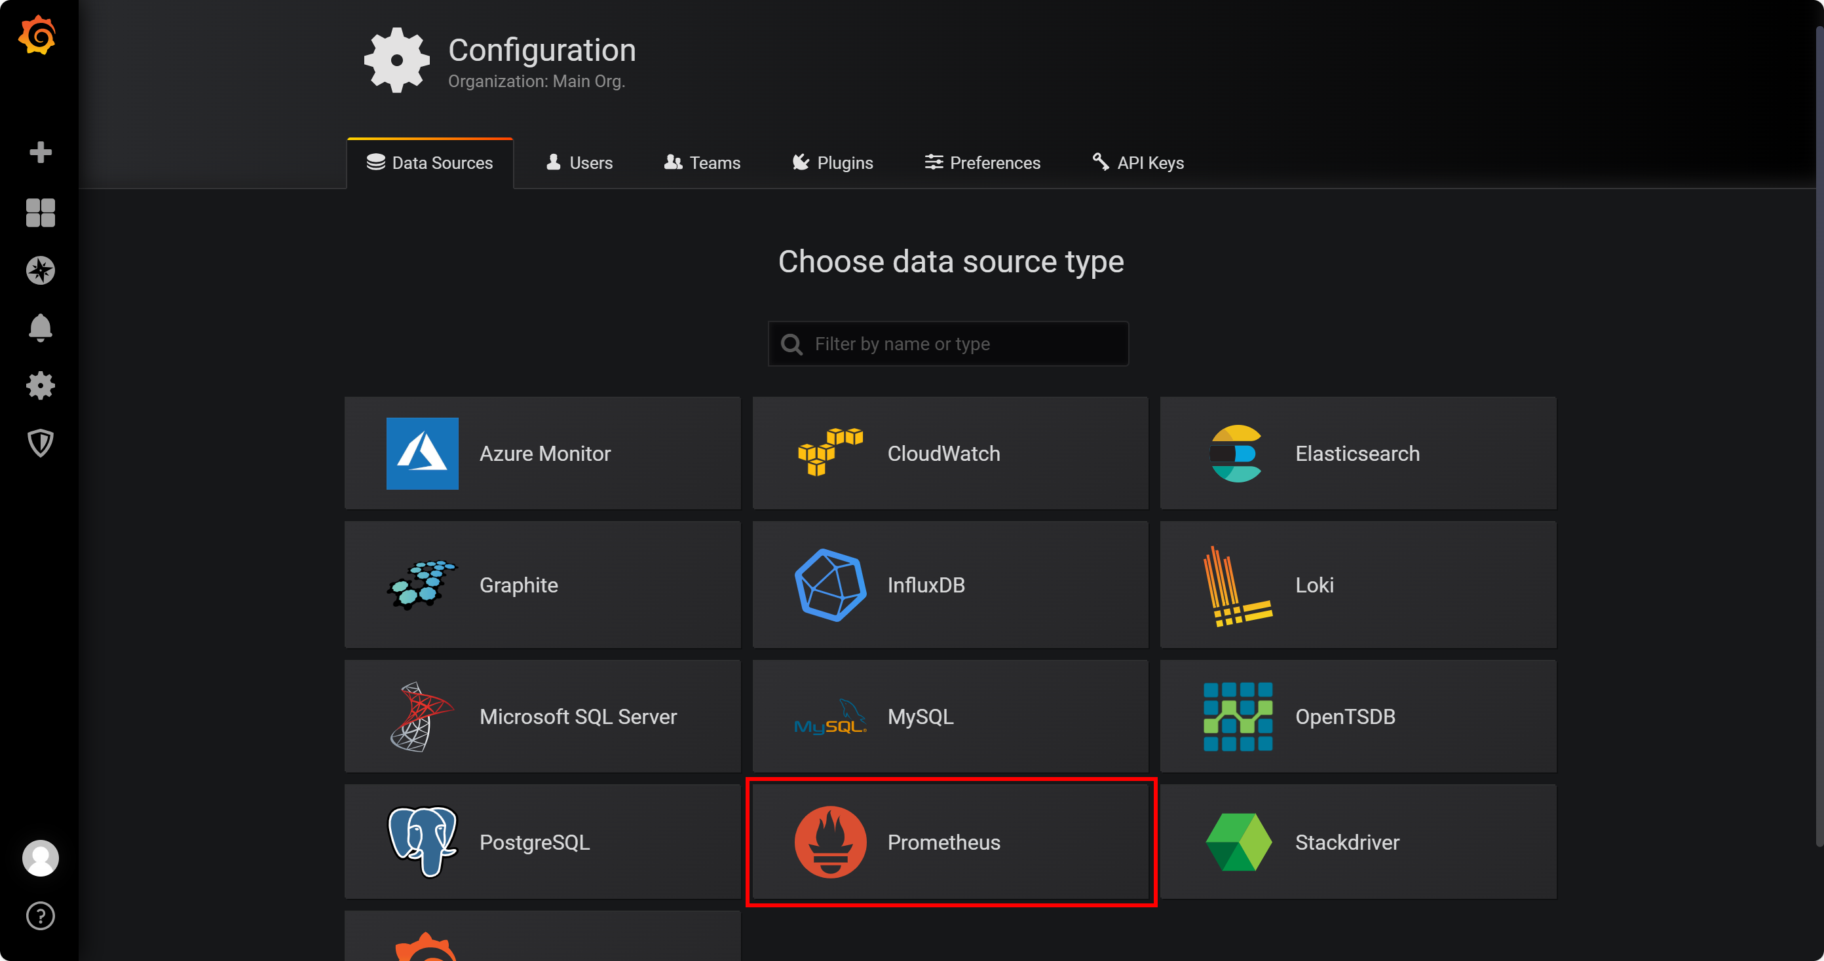Open the Help question mark icon
Image resolution: width=1824 pixels, height=961 pixels.
point(41,916)
